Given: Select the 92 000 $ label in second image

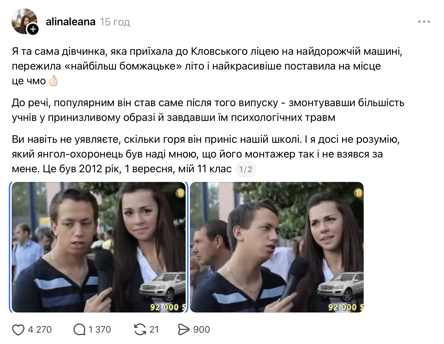Looking at the screenshot, I should pyautogui.click(x=346, y=307).
